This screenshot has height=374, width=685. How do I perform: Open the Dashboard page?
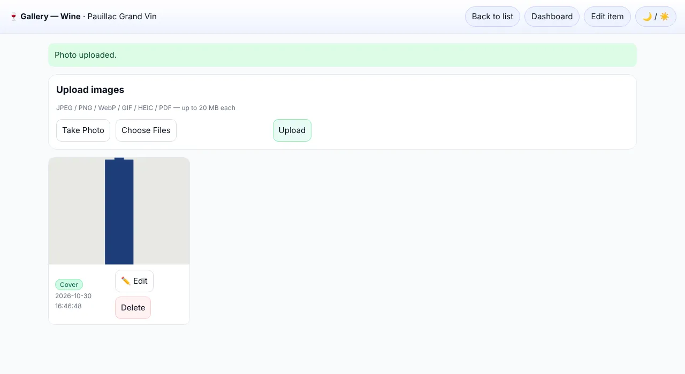[x=552, y=17]
